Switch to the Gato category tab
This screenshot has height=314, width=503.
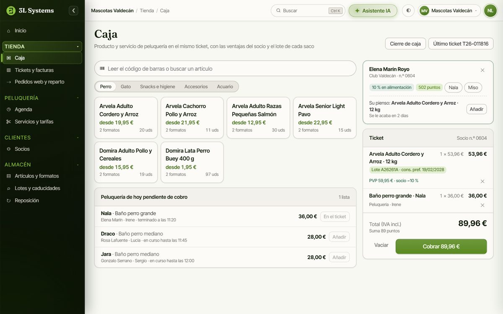[126, 87]
